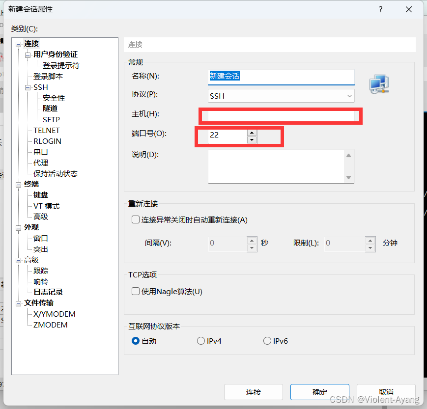Select 安全性 under SSH
This screenshot has height=409, width=427.
(x=54, y=98)
